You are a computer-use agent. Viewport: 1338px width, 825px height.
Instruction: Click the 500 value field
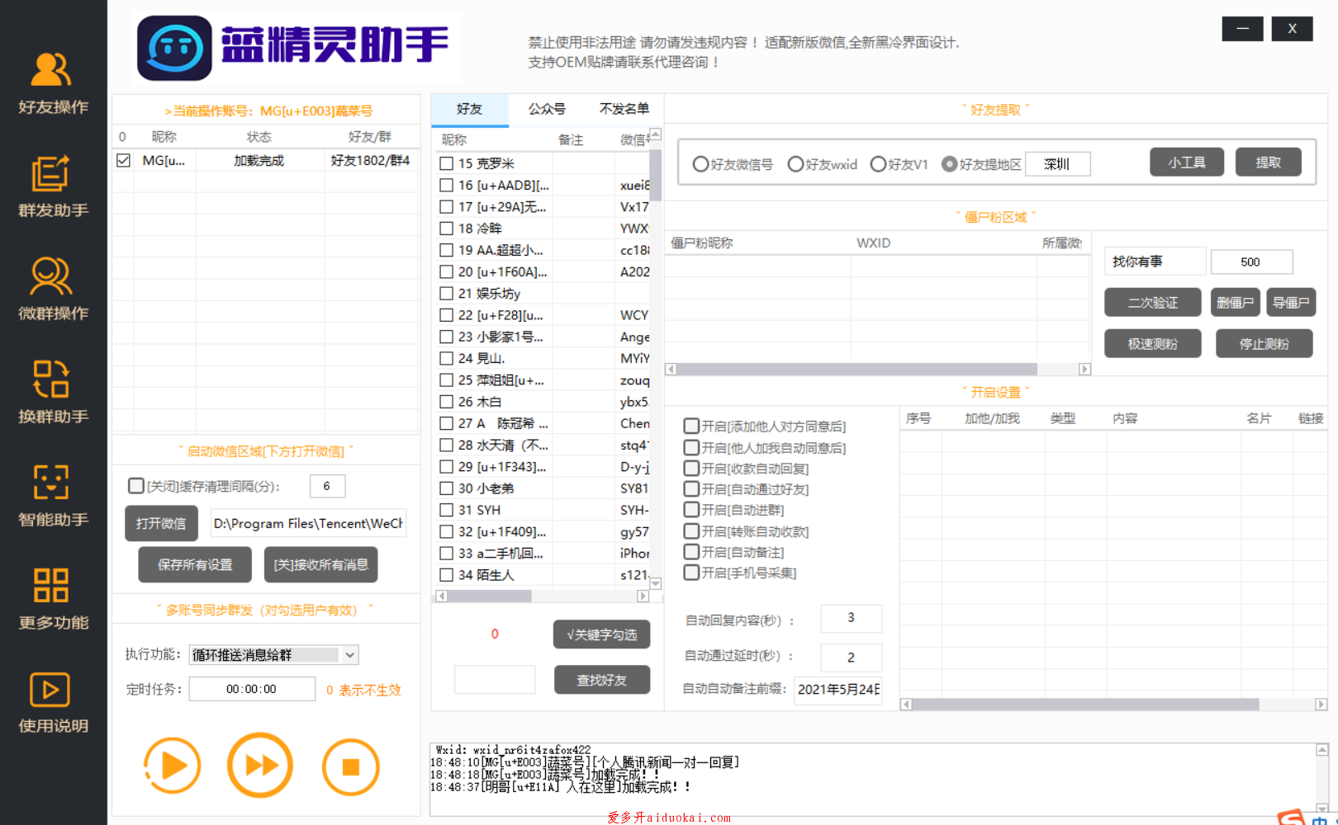[1251, 262]
